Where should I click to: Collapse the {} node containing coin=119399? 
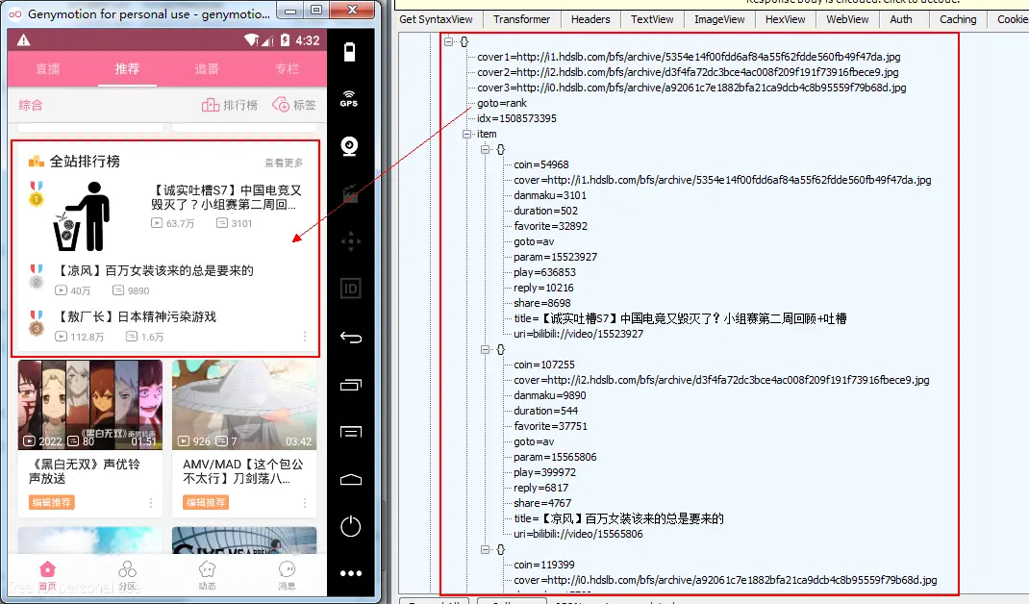click(485, 549)
